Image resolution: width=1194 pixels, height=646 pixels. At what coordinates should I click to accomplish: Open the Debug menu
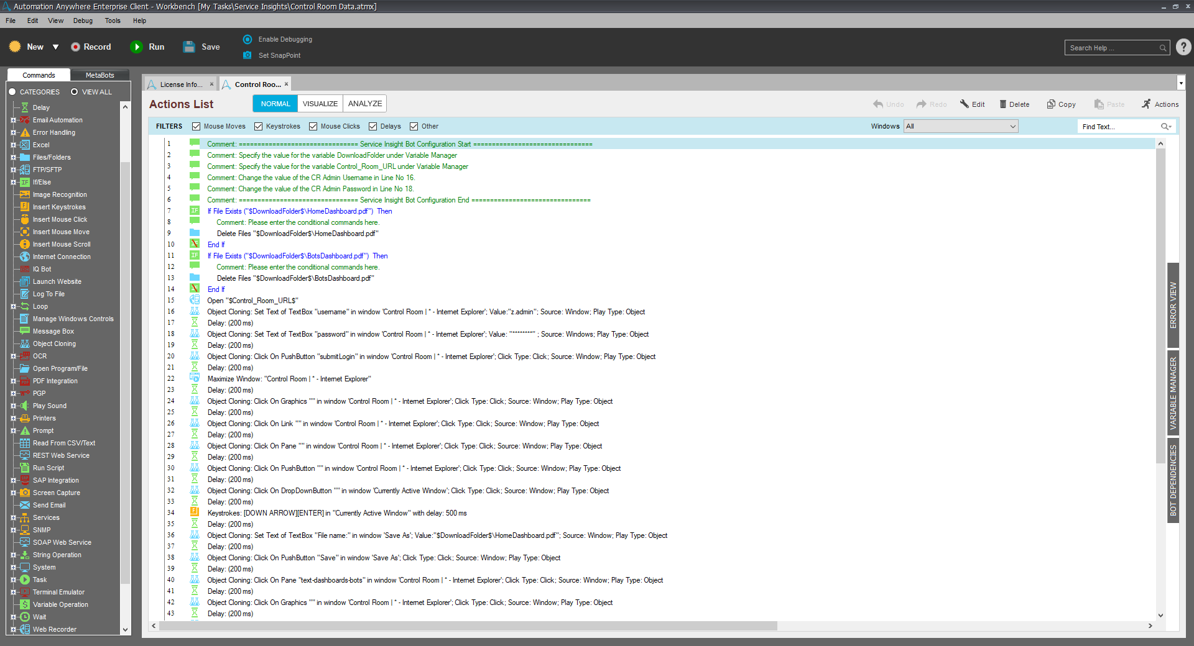click(83, 20)
